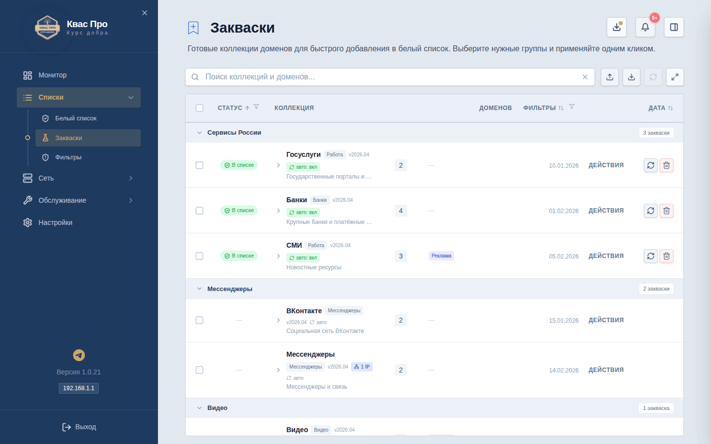Sort by the Дата column header
Screen dimensions: 711x444
661,108
